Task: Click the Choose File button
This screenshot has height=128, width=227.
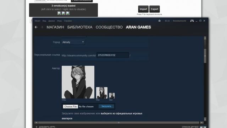Action: [70, 107]
